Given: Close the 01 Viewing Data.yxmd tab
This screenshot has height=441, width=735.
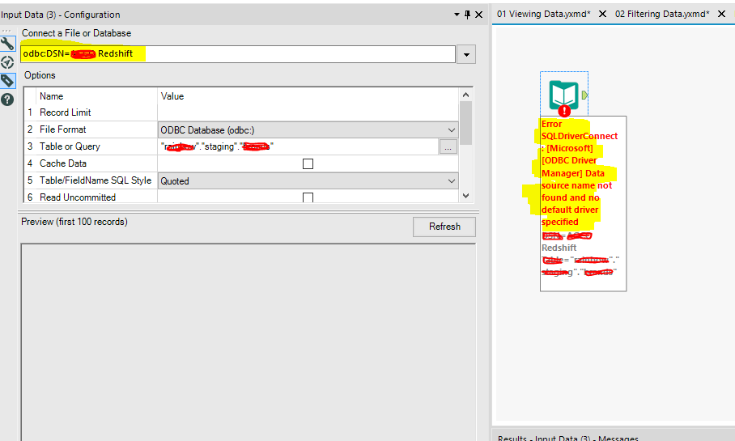Looking at the screenshot, I should (x=603, y=14).
